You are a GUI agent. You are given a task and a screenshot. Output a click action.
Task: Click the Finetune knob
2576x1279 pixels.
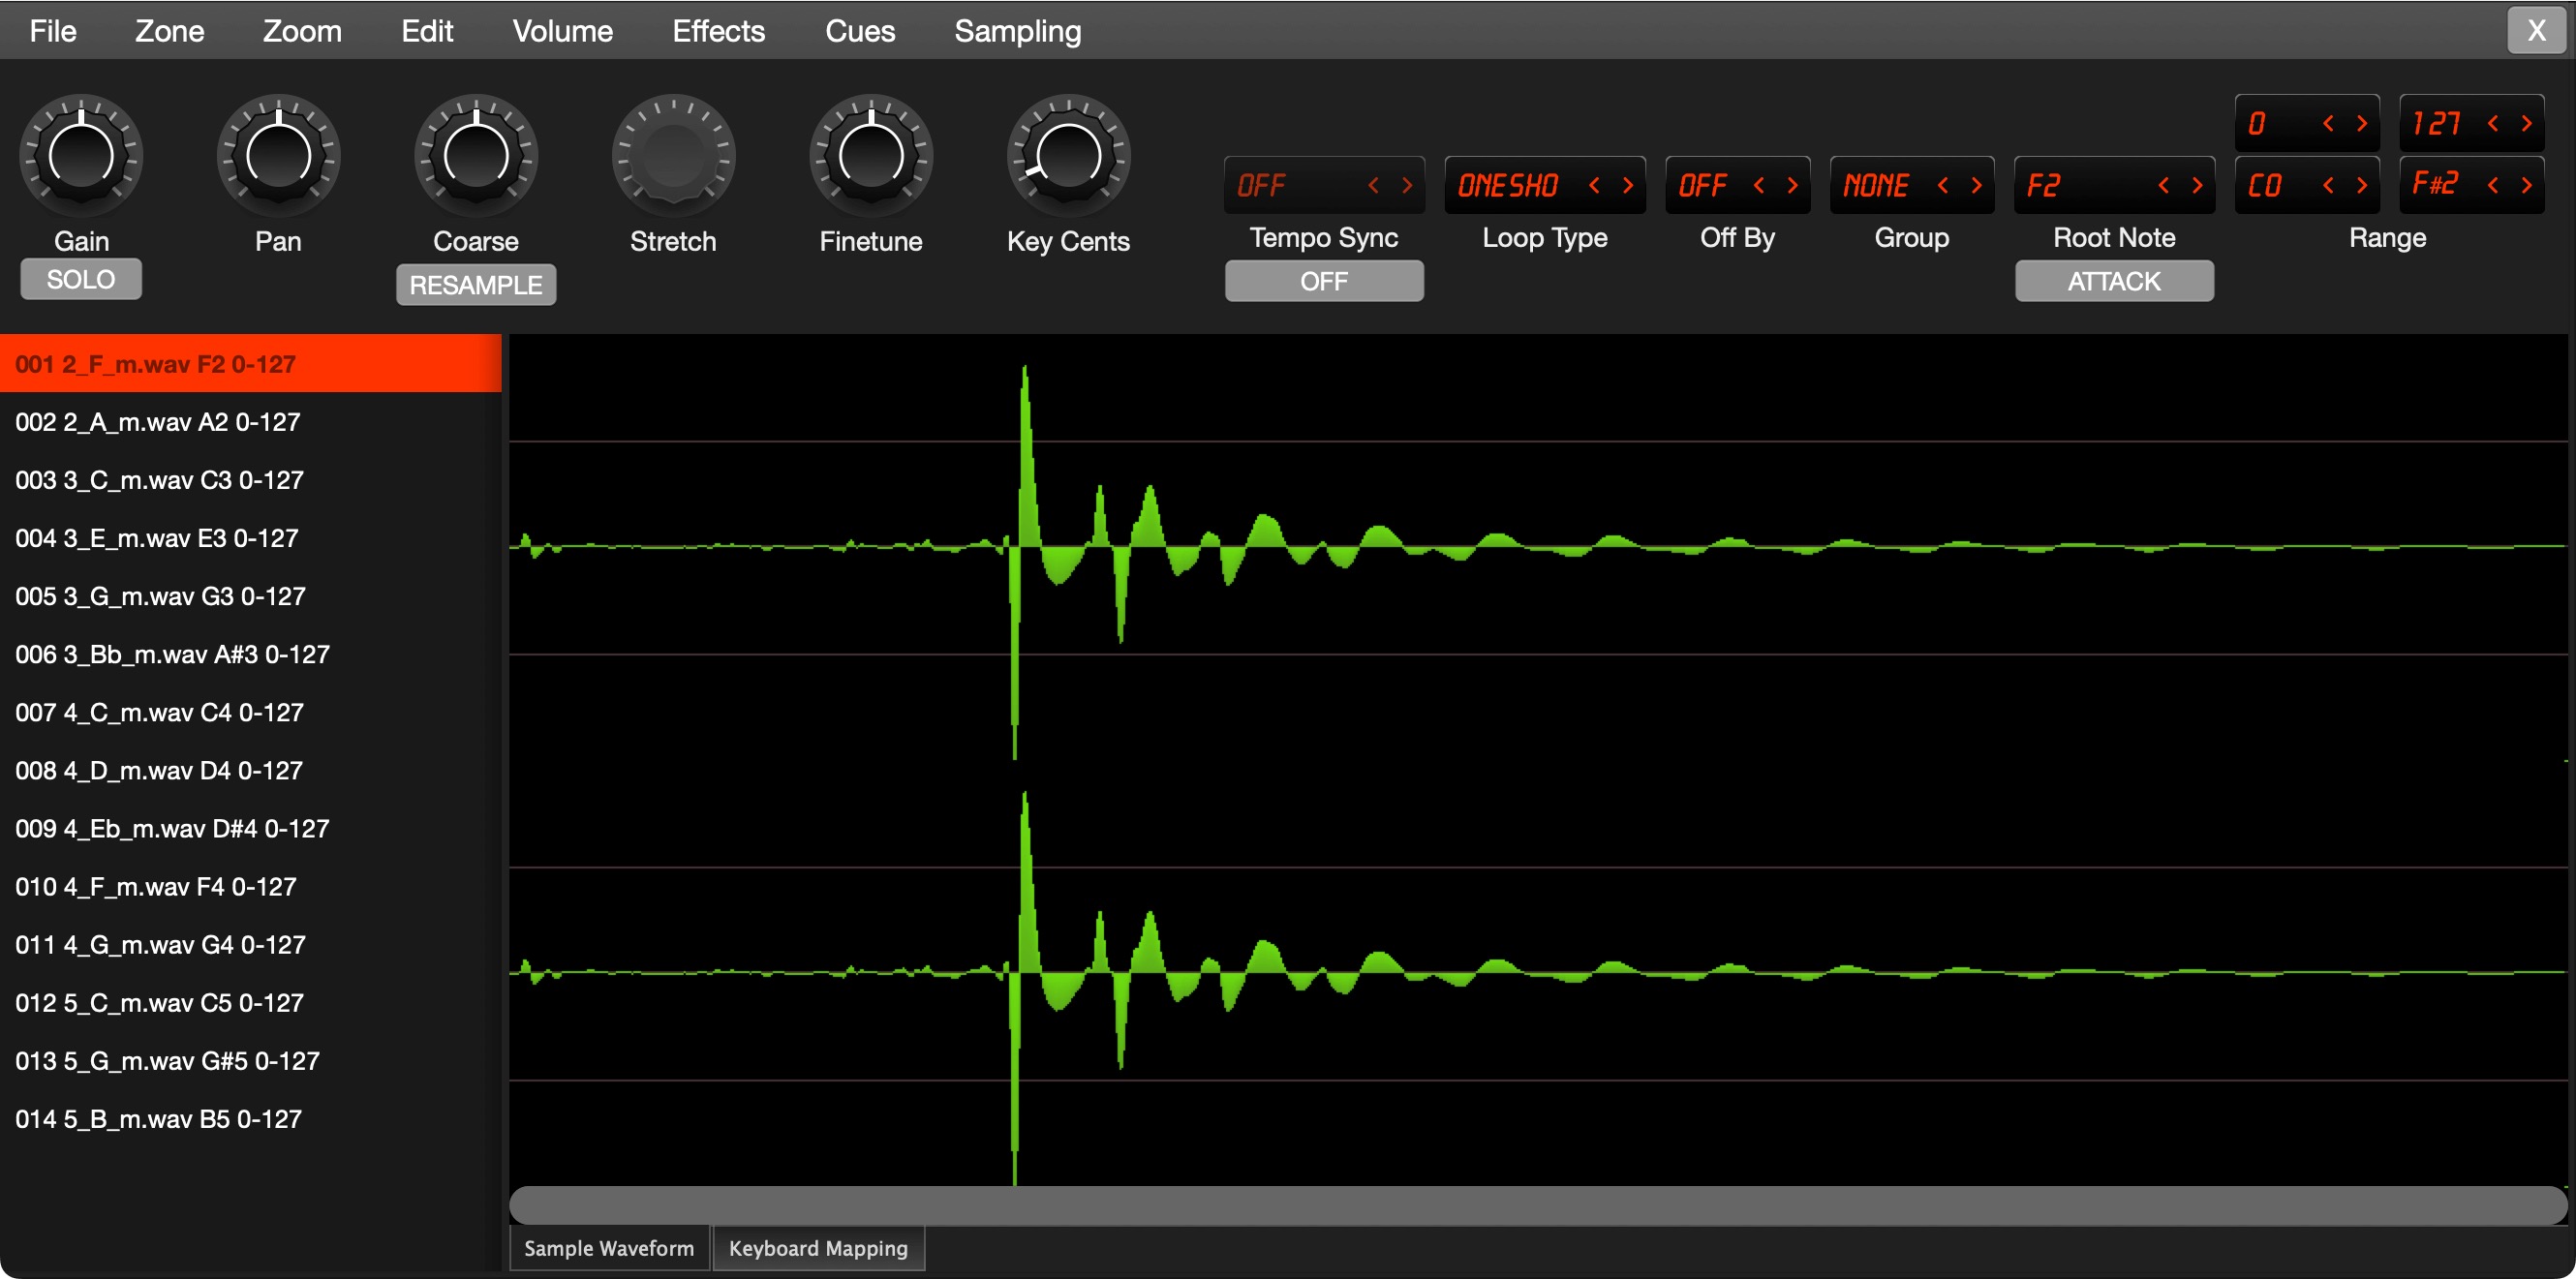click(x=871, y=155)
